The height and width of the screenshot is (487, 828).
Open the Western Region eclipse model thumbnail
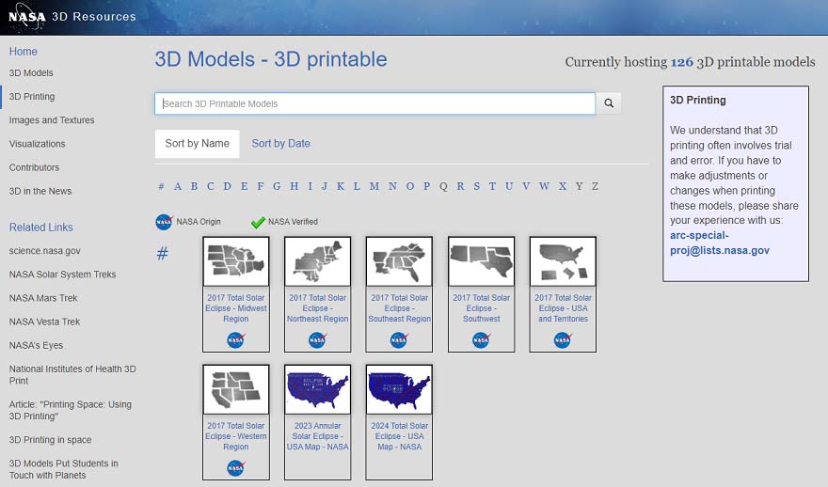click(x=236, y=389)
